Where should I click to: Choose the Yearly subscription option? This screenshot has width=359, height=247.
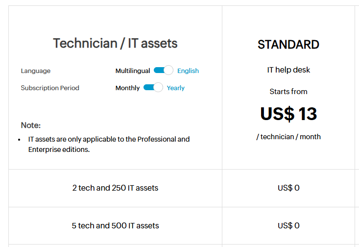coord(176,88)
